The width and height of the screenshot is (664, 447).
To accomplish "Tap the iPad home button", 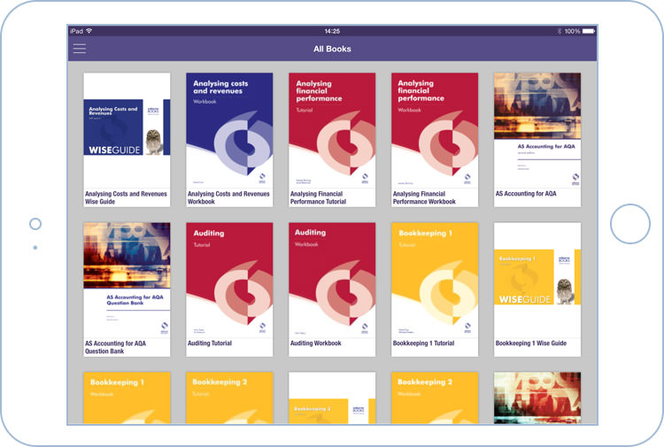I will pos(629,223).
